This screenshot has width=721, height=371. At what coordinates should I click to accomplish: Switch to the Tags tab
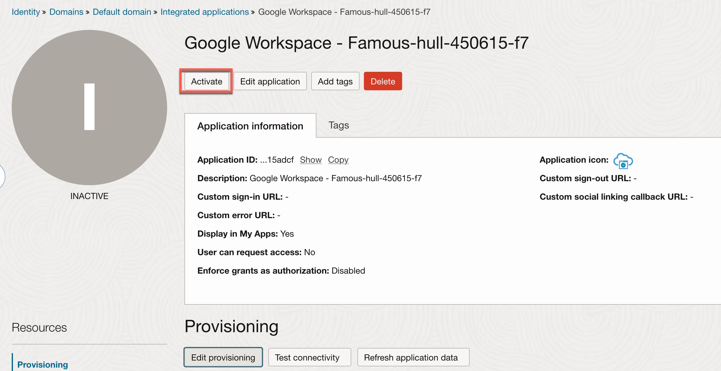(x=338, y=125)
